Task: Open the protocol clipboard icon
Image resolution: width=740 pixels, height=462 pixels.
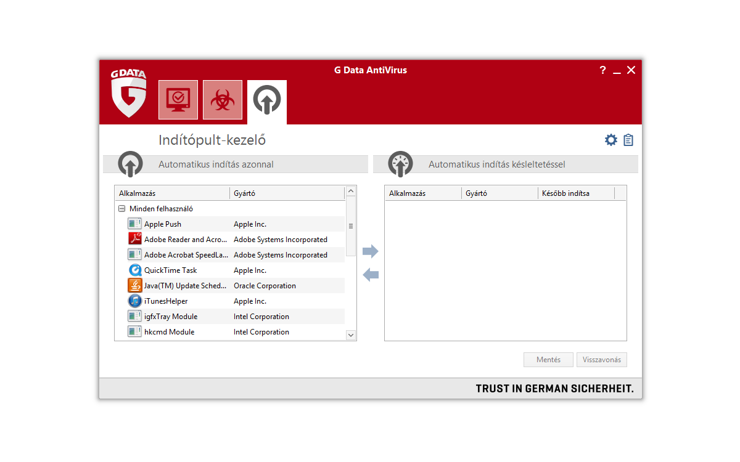Action: point(628,140)
